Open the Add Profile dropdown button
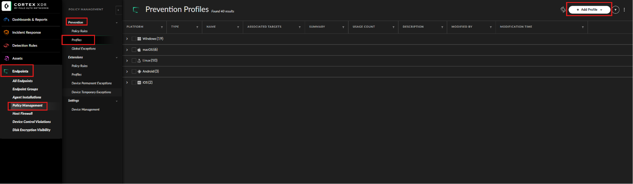This screenshot has width=633, height=184. tap(589, 9)
